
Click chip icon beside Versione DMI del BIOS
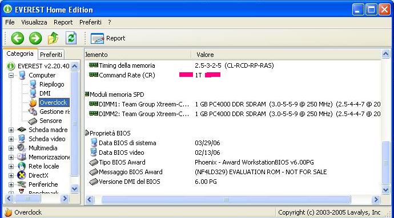[94, 182]
